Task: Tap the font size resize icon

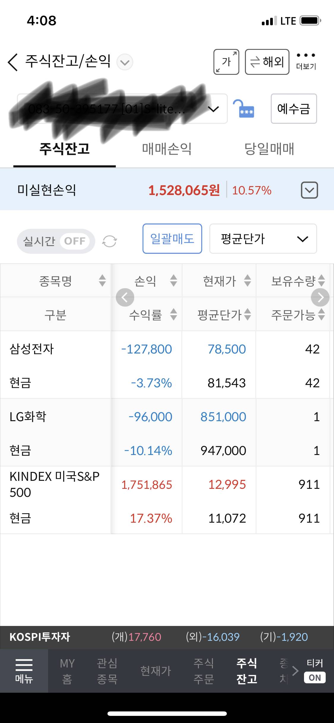Action: pos(226,62)
